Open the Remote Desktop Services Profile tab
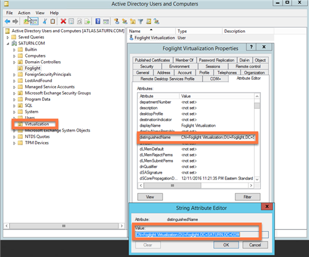The width and height of the screenshot is (309, 257). [167, 78]
